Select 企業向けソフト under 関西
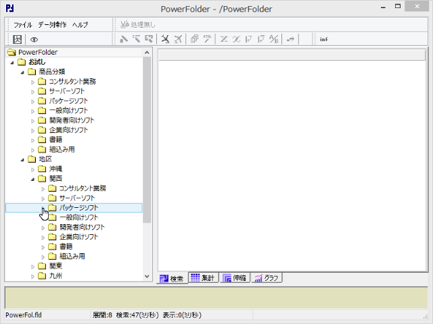433x324 pixels. click(78, 237)
